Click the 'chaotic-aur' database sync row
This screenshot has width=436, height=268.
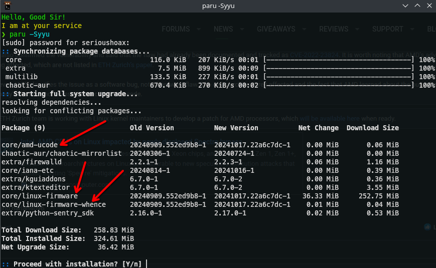(218, 85)
